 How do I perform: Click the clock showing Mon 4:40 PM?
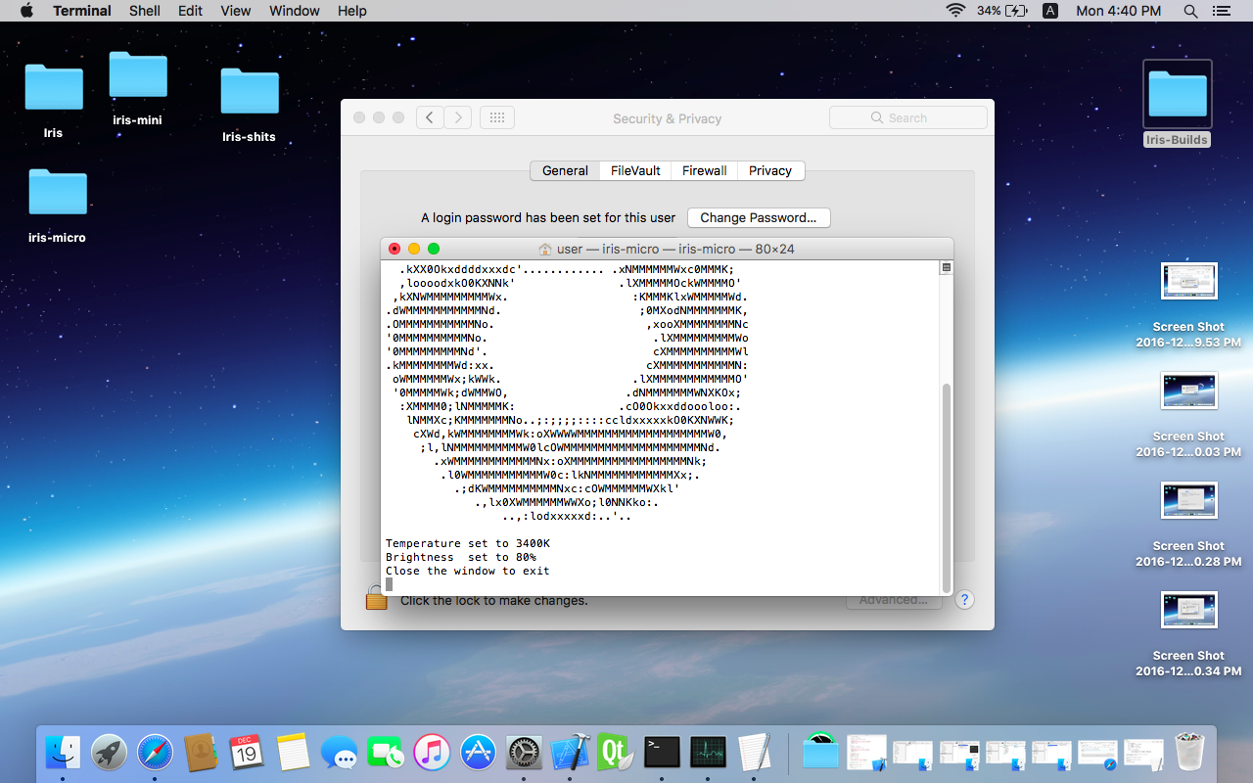pos(1118,11)
